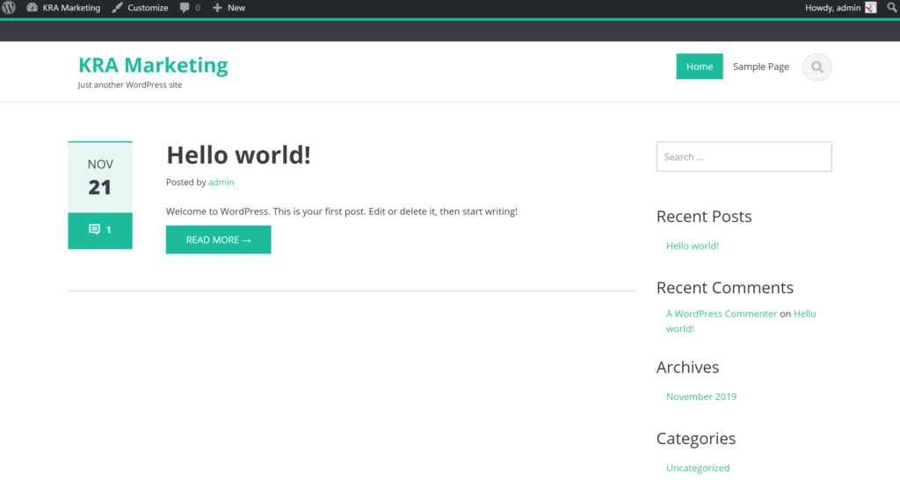
Task: Click A WordPress Commenter link
Action: coord(722,313)
